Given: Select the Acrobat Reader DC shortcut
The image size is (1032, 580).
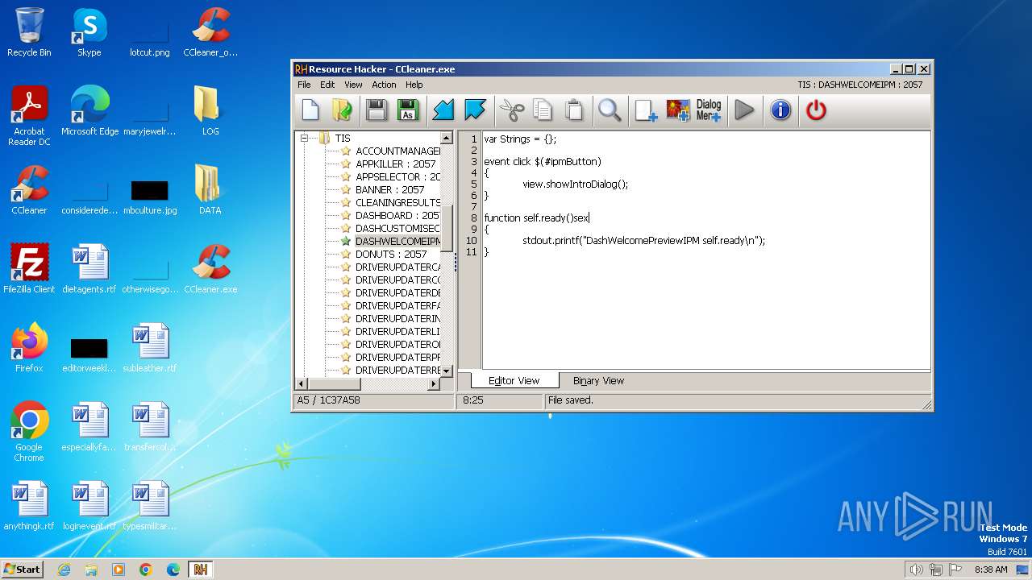Looking at the screenshot, I should pyautogui.click(x=29, y=116).
